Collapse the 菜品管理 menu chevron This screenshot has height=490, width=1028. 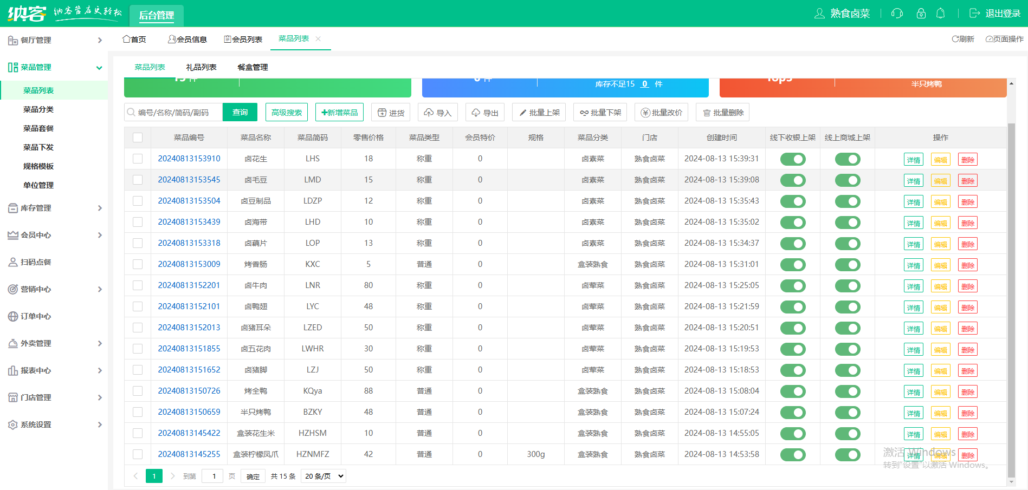(99, 68)
